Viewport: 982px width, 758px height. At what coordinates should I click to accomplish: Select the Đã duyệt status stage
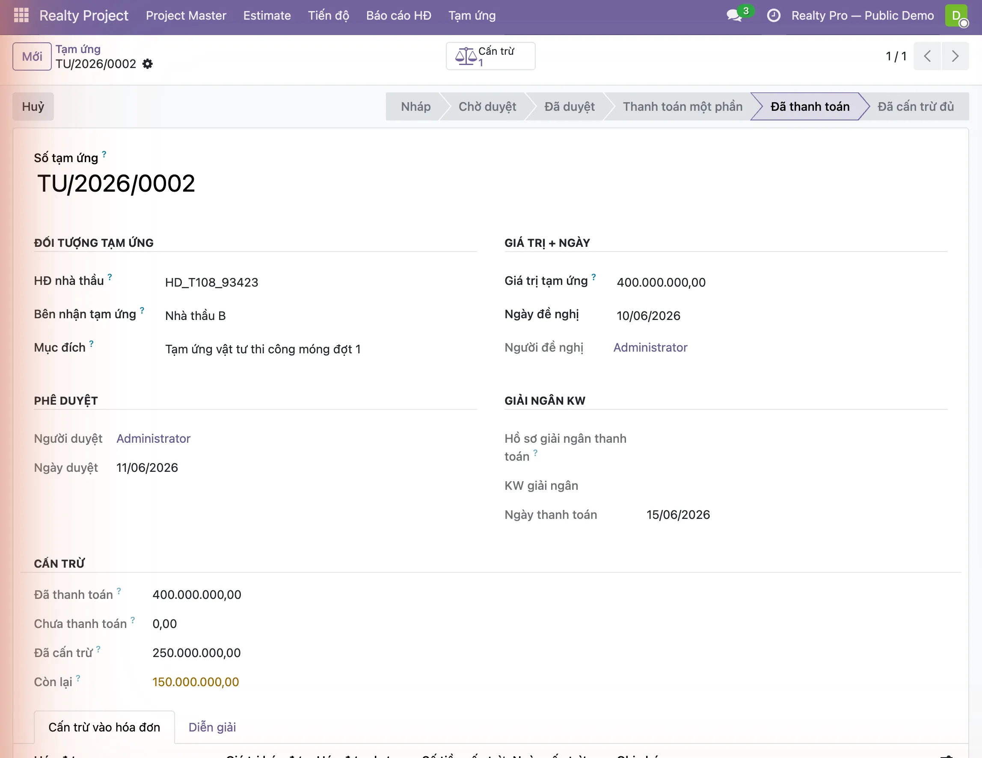[x=569, y=107]
